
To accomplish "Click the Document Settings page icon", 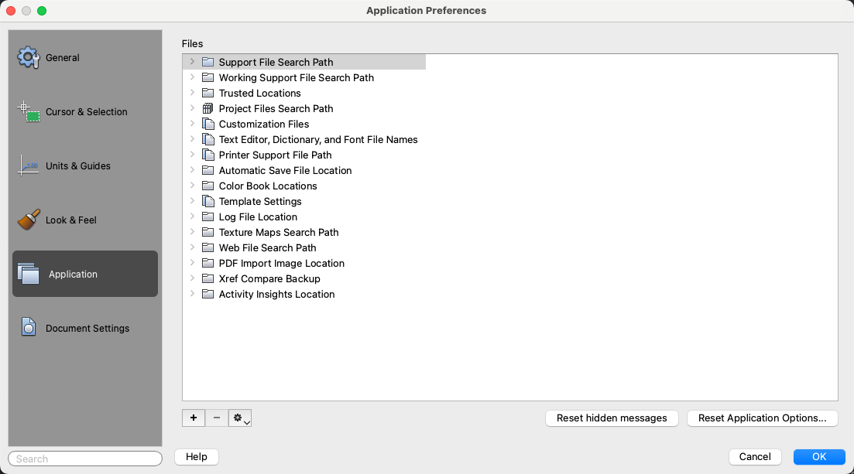I will [29, 328].
